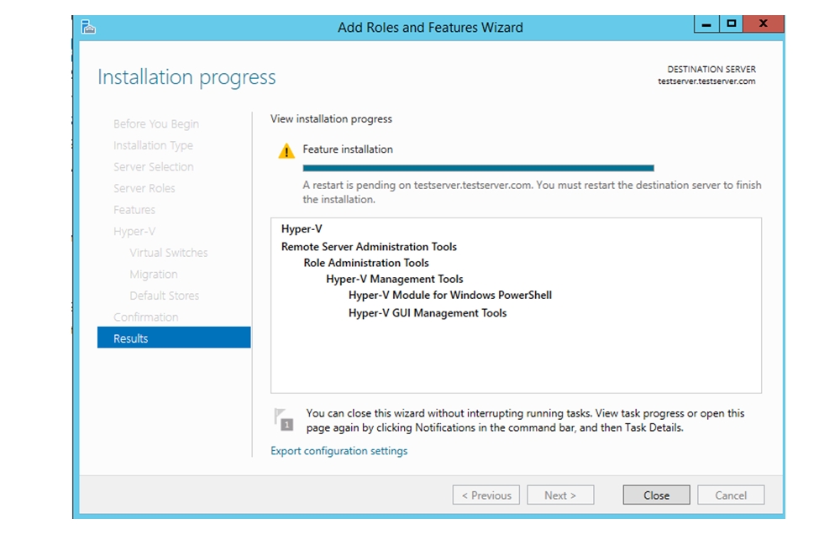Screen dimensions: 840x550
Task: Click the Previous button
Action: click(486, 495)
